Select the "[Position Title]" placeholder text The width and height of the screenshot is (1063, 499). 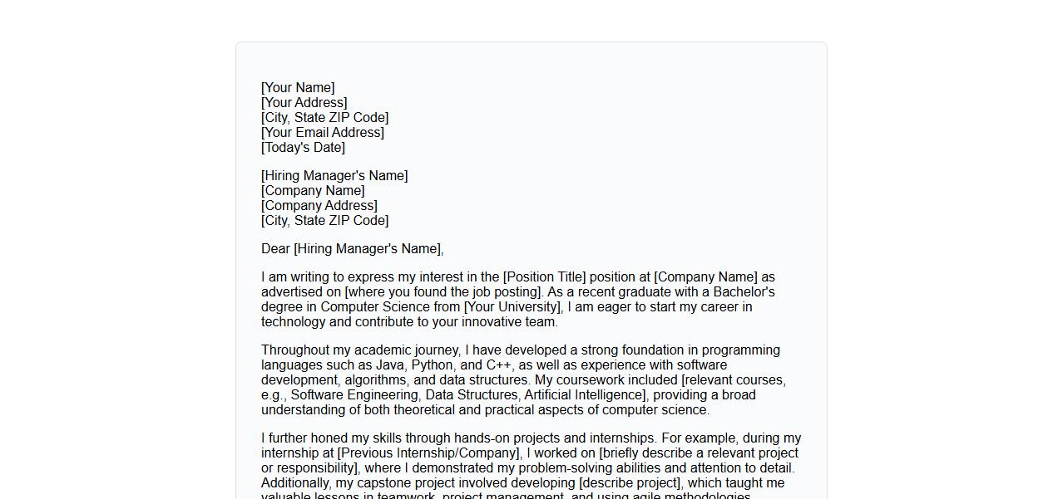544,277
